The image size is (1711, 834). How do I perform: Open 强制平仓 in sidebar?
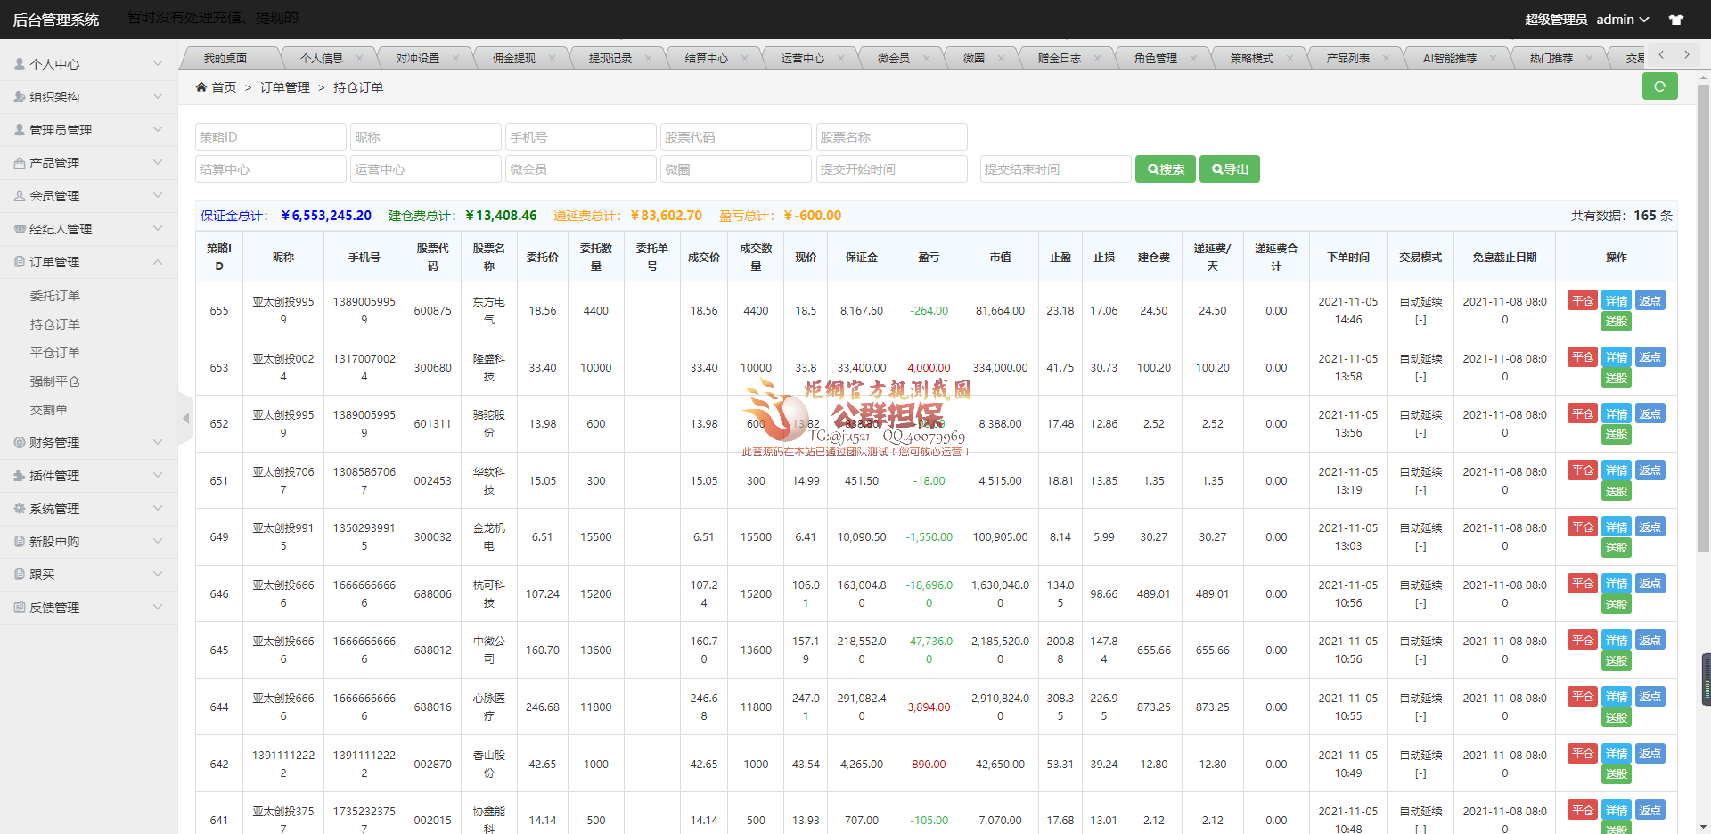coord(55,380)
